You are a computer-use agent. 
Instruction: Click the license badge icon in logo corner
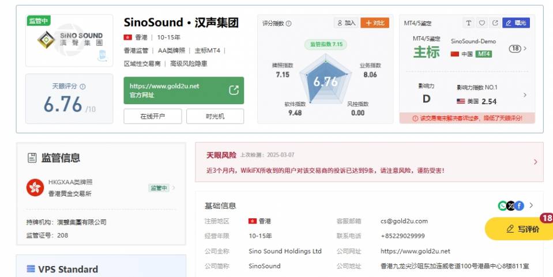tap(102, 56)
